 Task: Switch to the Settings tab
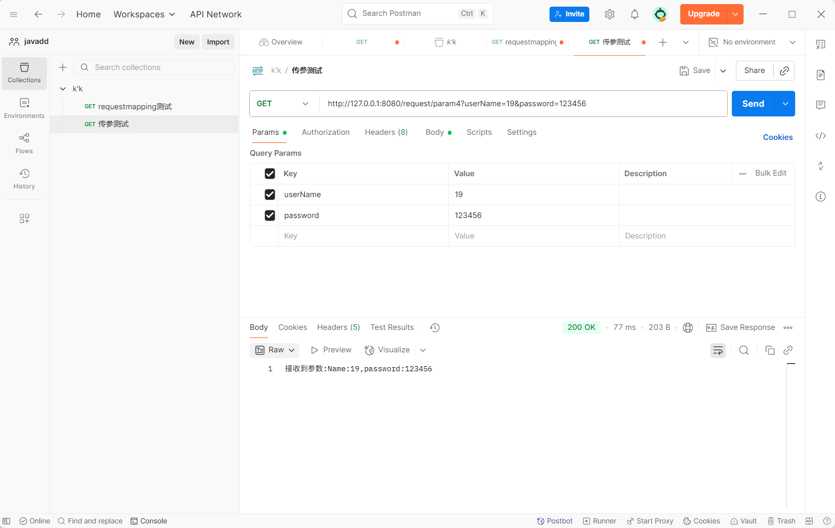521,132
